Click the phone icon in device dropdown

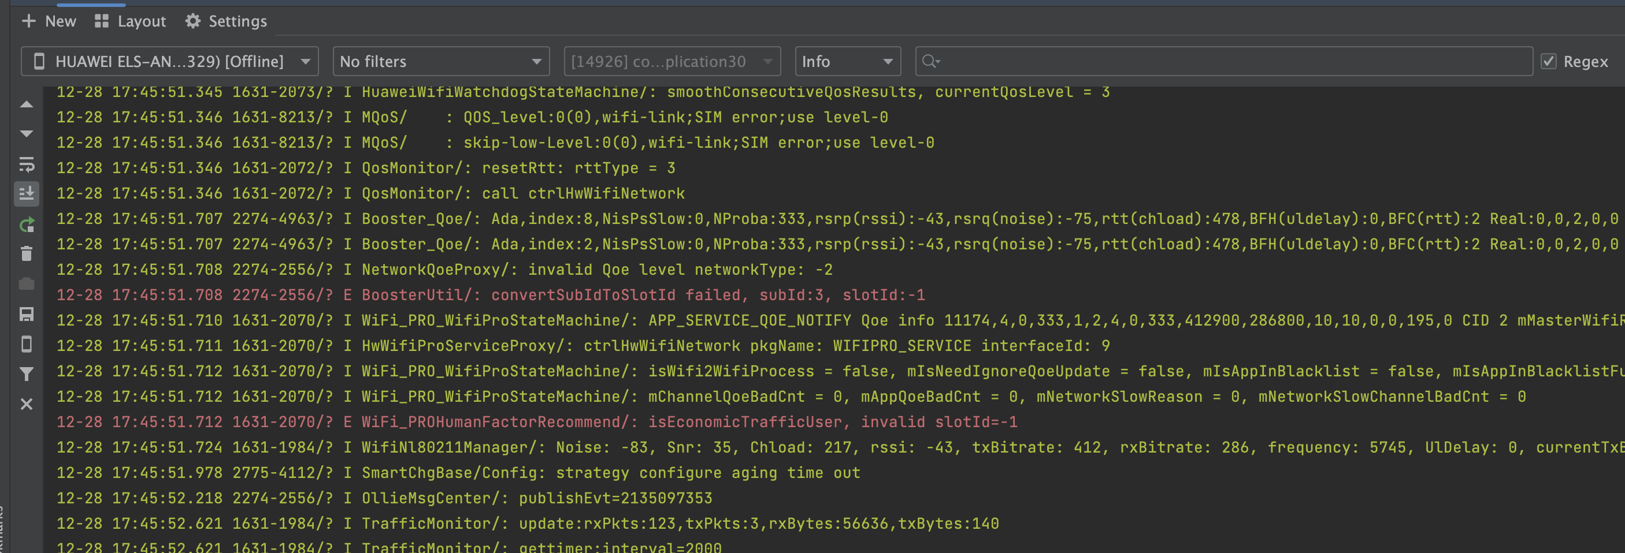point(39,62)
